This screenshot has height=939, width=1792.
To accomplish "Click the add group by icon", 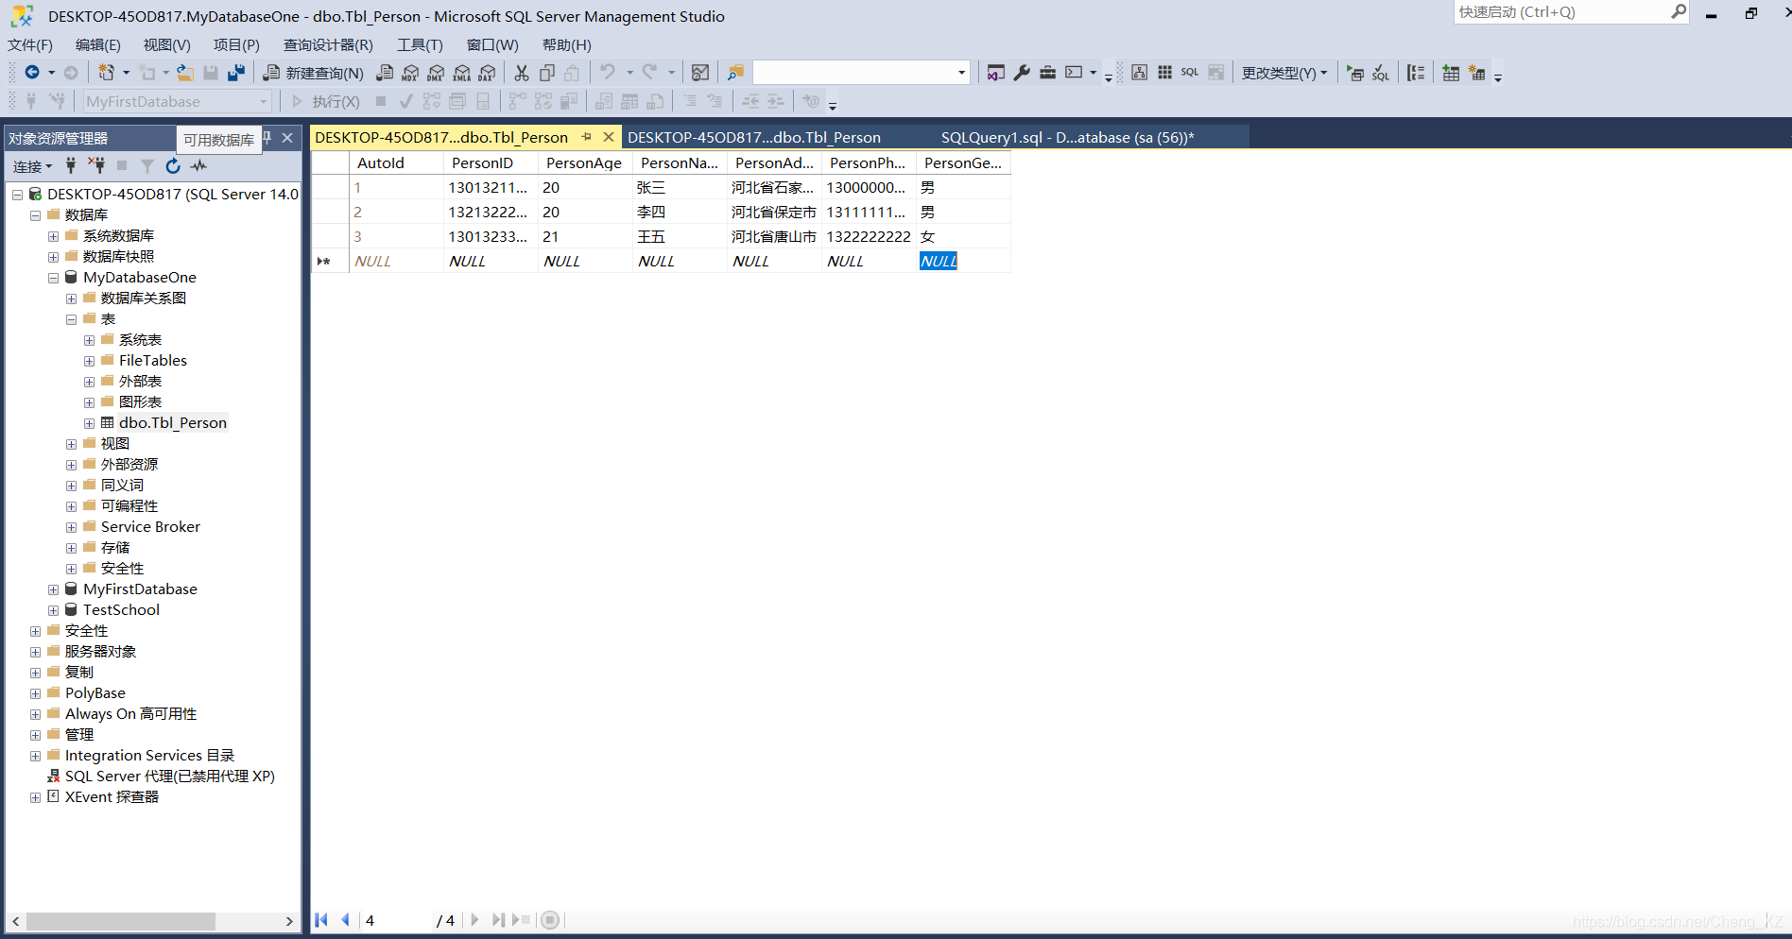I will (x=1415, y=73).
